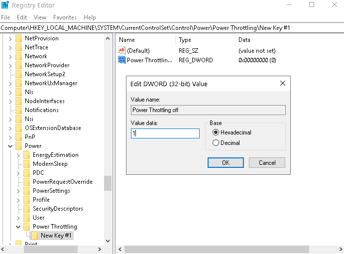Expand the NetProvision tree node
The height and width of the screenshot is (254, 344).
10,39
